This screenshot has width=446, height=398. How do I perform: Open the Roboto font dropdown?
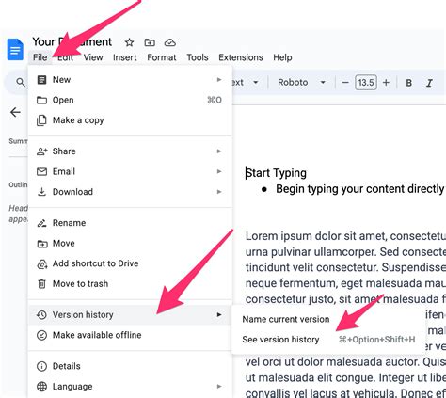301,83
